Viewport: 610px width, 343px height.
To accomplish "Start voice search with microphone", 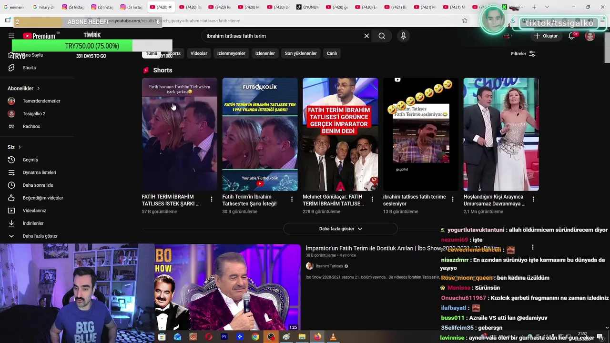I will click(x=403, y=36).
